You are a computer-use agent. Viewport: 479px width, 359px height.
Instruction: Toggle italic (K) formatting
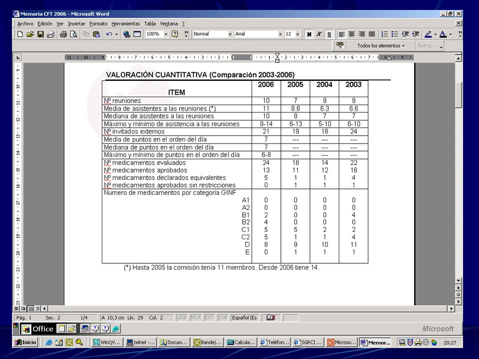click(x=319, y=34)
